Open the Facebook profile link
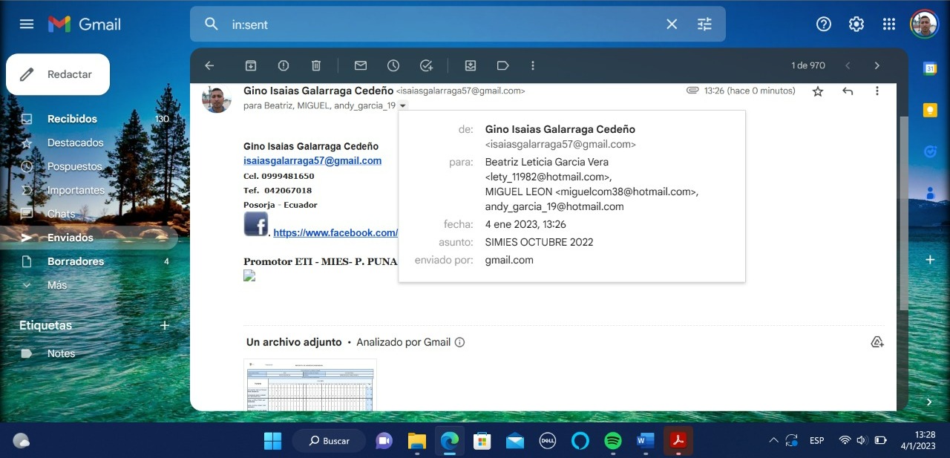950x458 pixels. [335, 233]
